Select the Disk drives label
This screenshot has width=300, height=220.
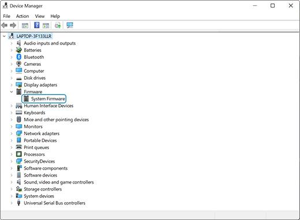[x=35, y=78]
